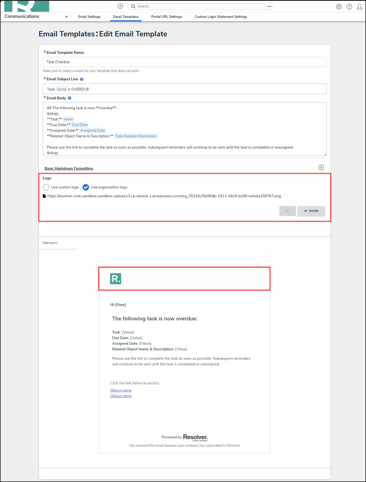366x482 pixels.
Task: Click the 'Make sure to select a name' hint
Action: (x=91, y=71)
